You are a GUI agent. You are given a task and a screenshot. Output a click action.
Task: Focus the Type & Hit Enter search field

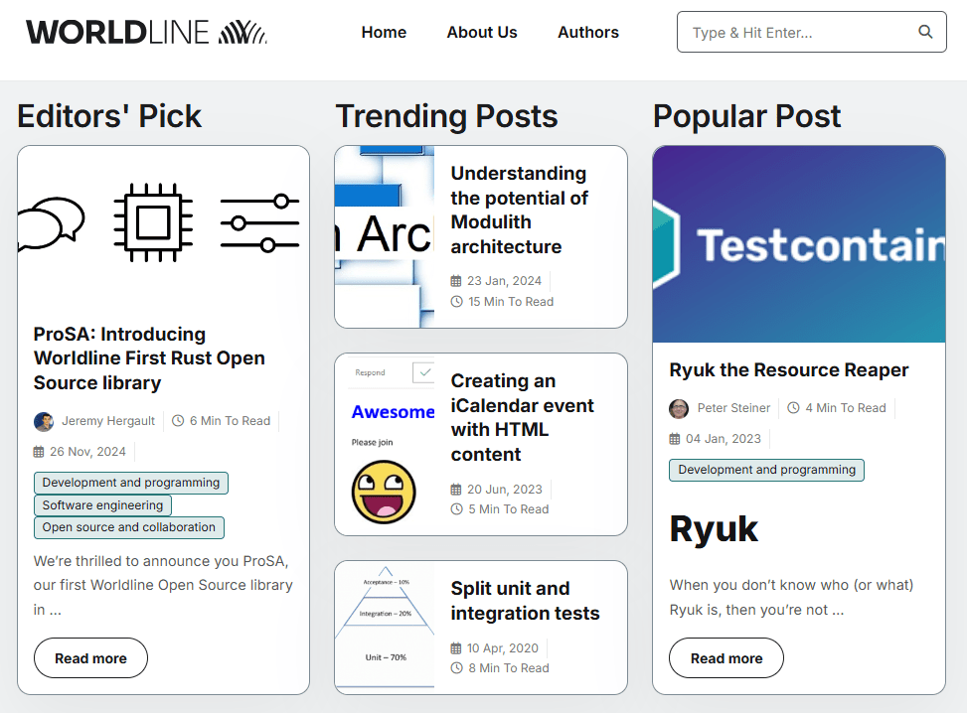coord(812,32)
